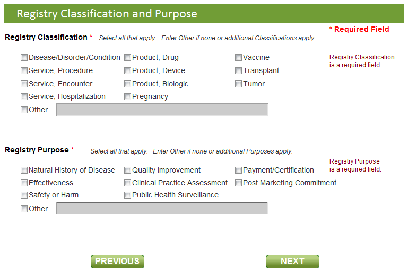408x270 pixels.
Task: Enable the Transplant checkbox
Action: click(x=238, y=71)
